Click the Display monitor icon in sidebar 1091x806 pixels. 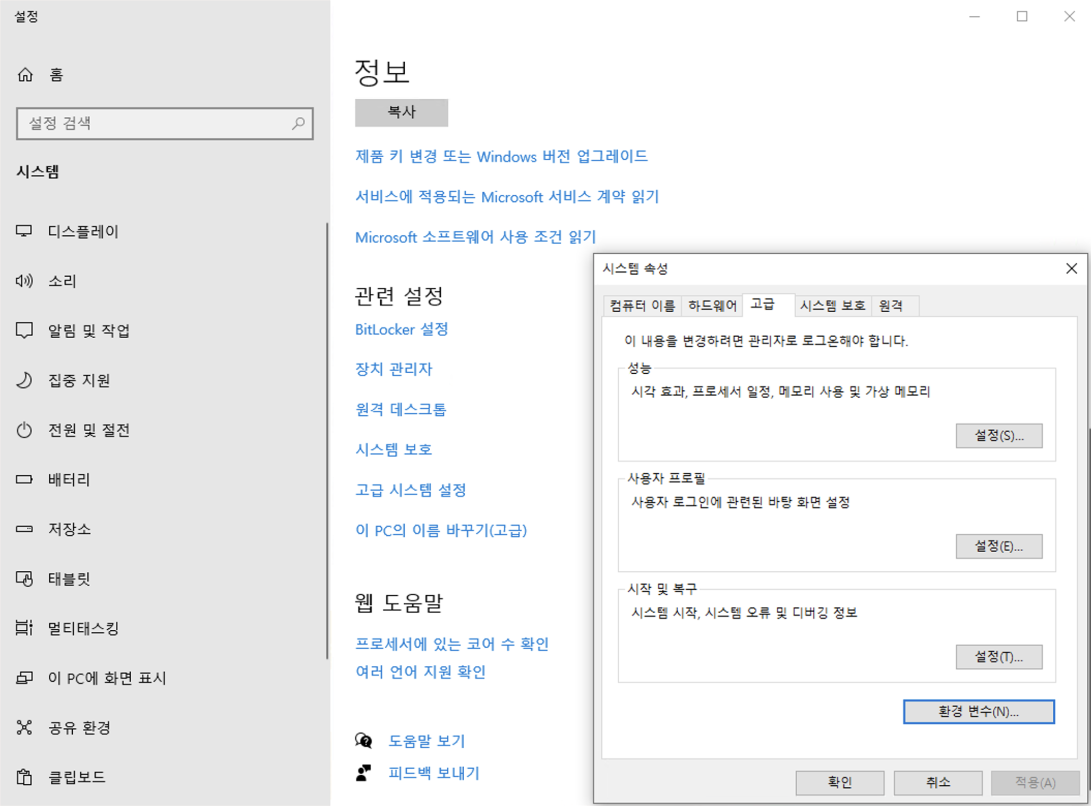click(24, 231)
